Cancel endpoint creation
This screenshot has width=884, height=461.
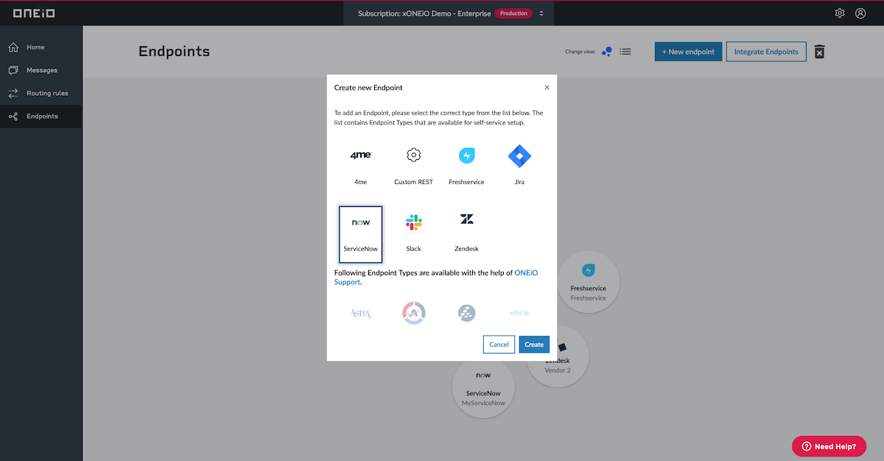click(x=499, y=344)
